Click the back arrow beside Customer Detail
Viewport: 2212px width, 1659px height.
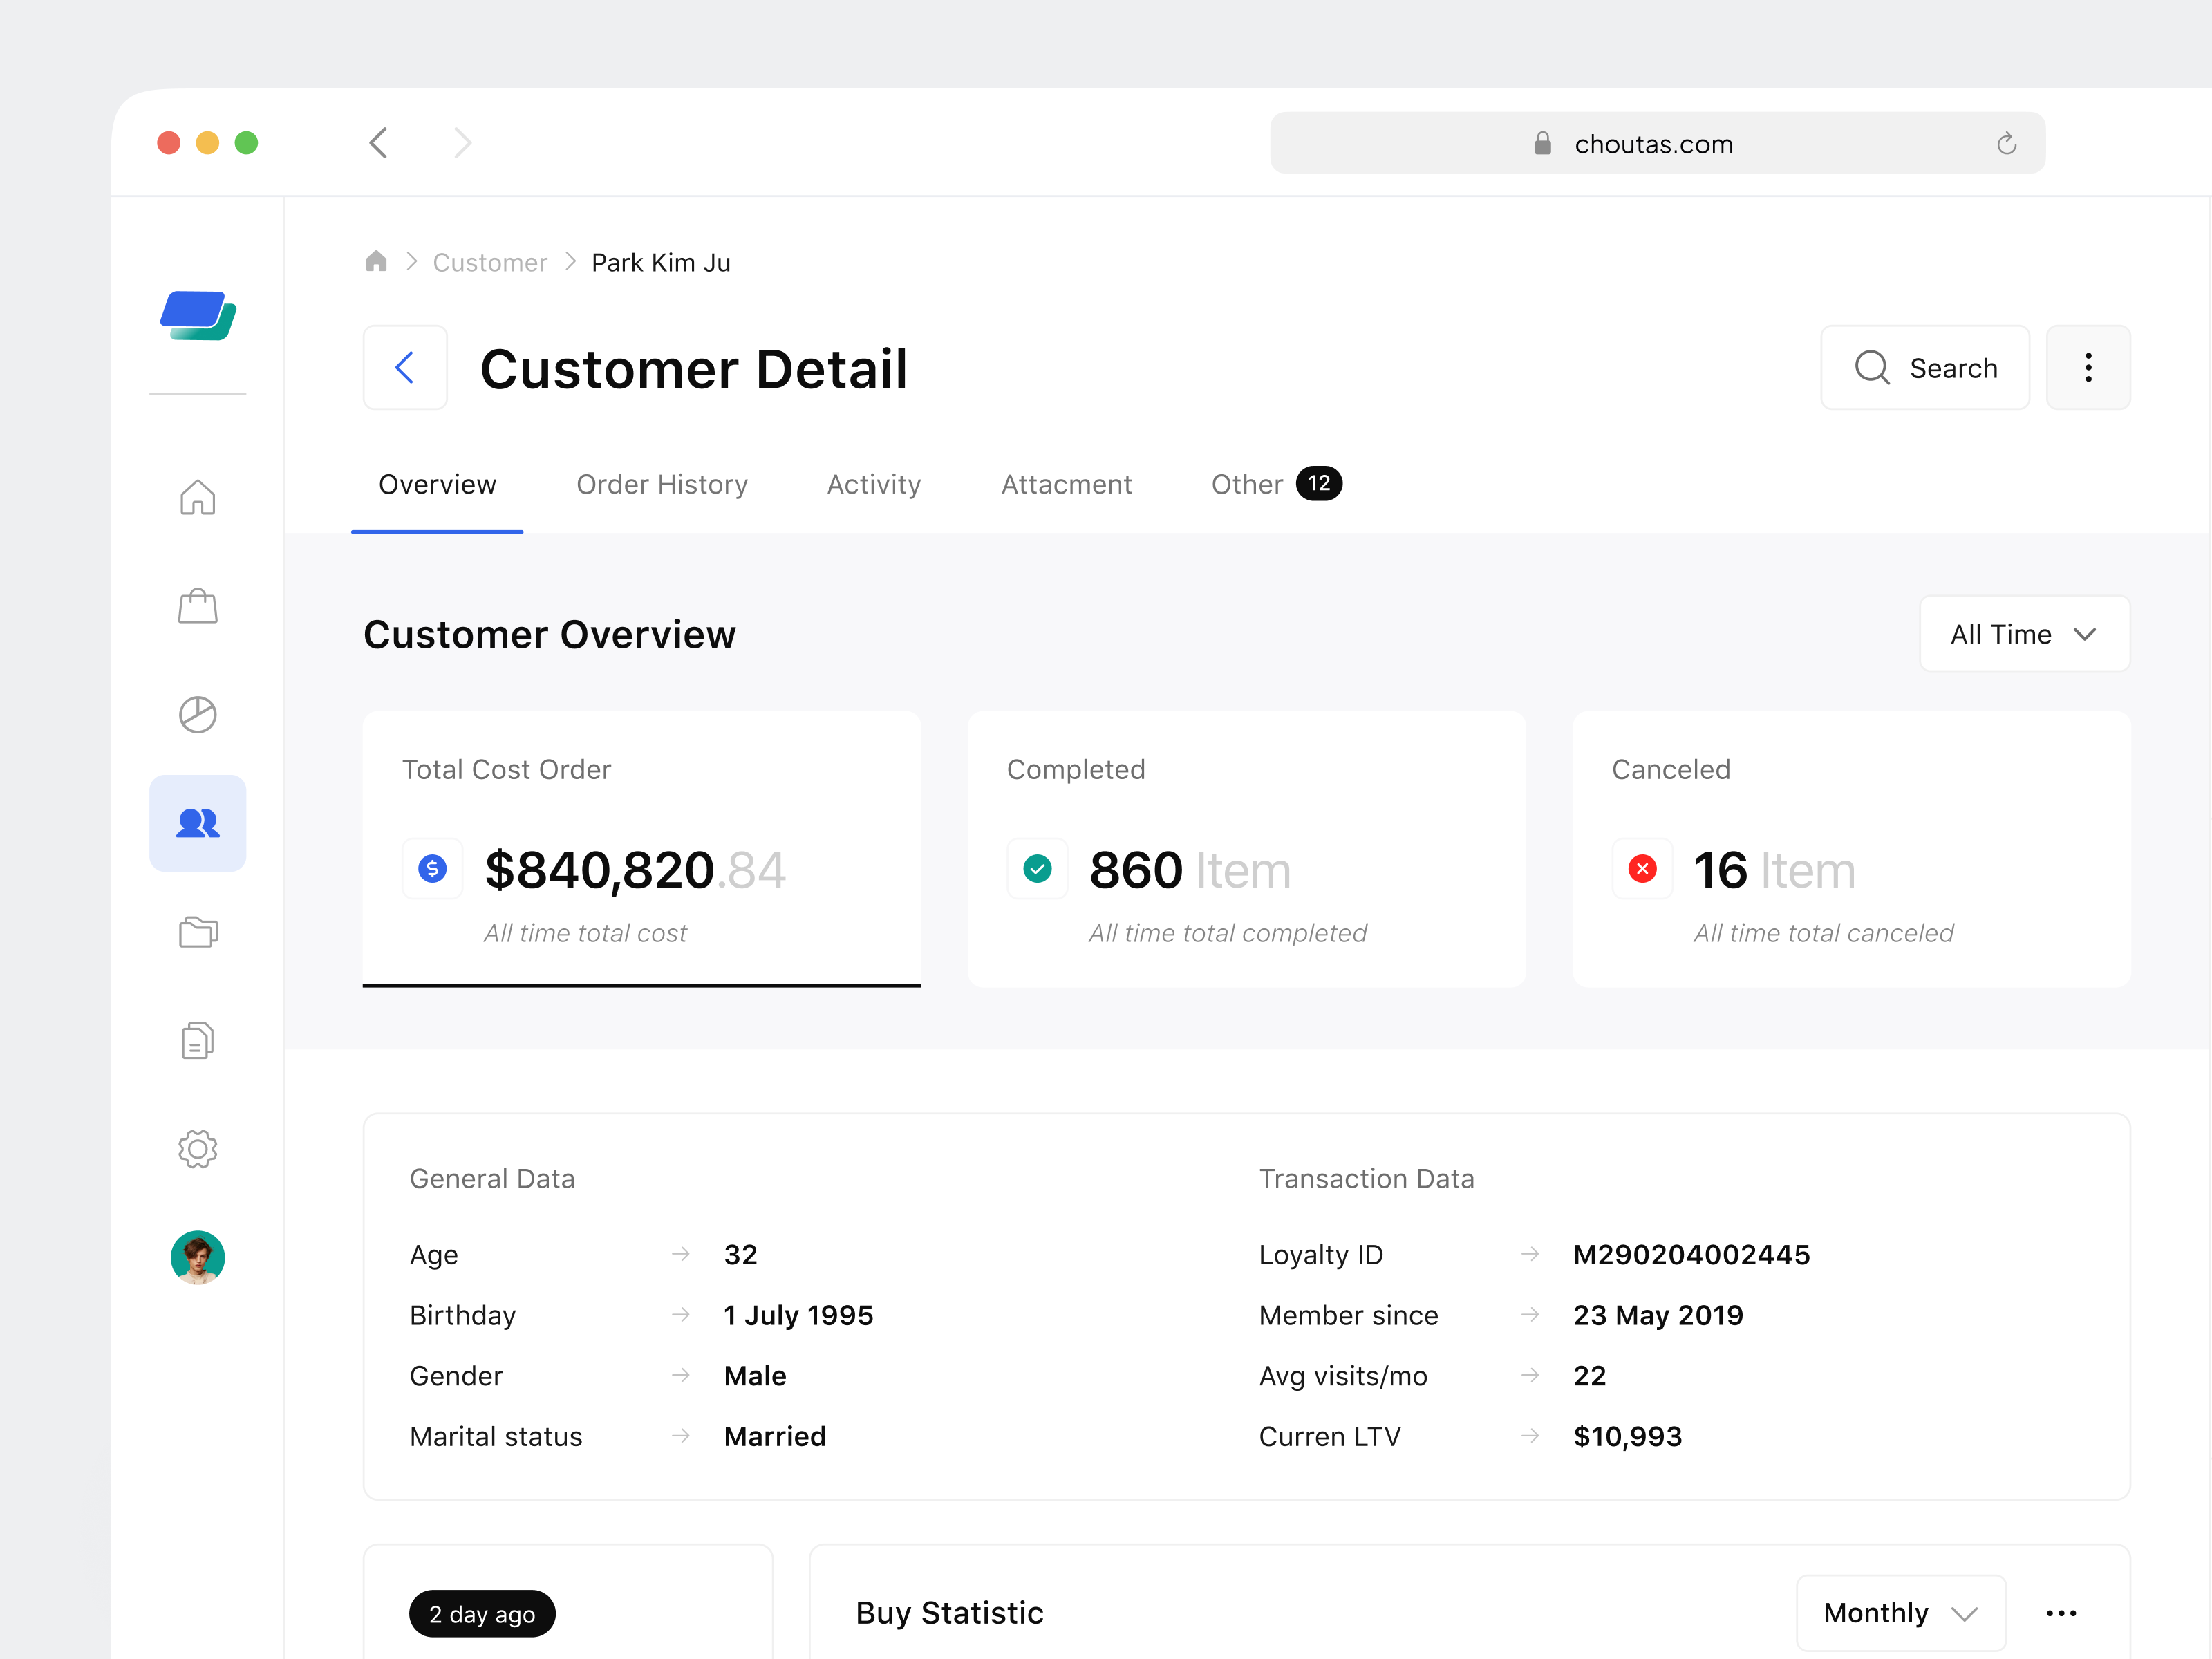[x=404, y=367]
